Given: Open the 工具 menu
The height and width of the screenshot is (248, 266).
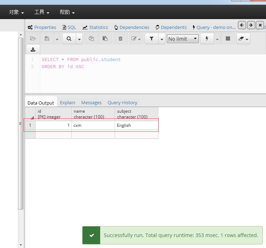Looking at the screenshot, I should (42, 12).
